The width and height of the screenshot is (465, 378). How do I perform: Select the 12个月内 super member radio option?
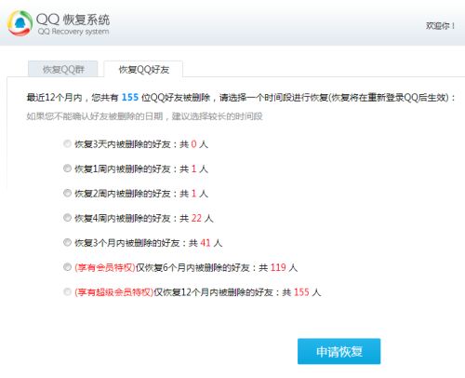coord(67,291)
